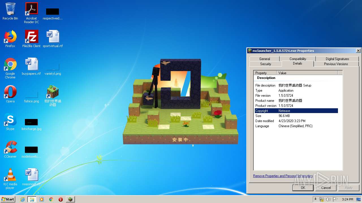
Task: Select the listscharge.jpg file icon
Action: (x=31, y=125)
